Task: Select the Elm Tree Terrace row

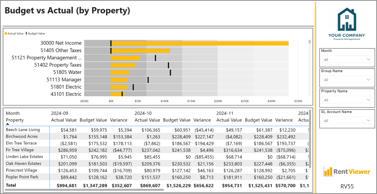Action: (21, 143)
